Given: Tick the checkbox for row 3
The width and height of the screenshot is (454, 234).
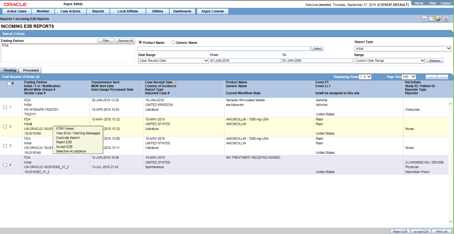Looking at the screenshot, I should (5, 146).
